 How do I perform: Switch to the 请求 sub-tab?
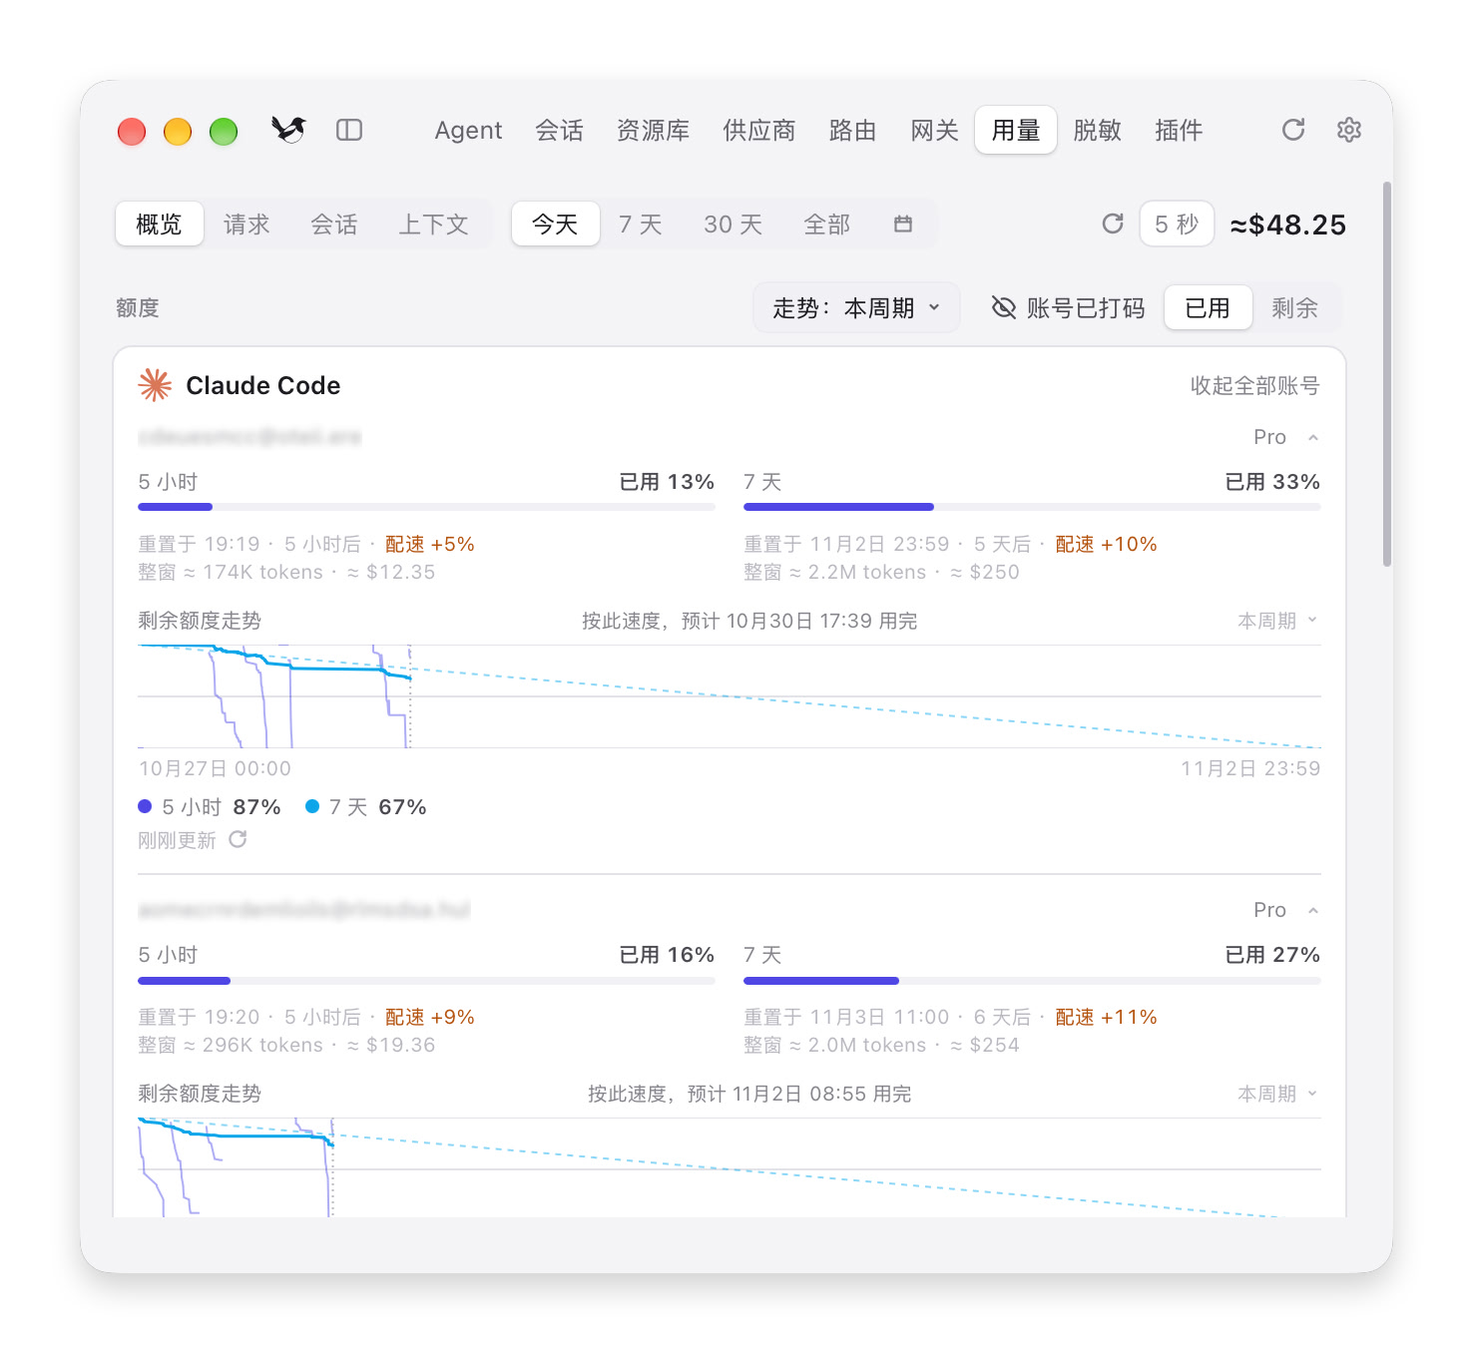[246, 224]
